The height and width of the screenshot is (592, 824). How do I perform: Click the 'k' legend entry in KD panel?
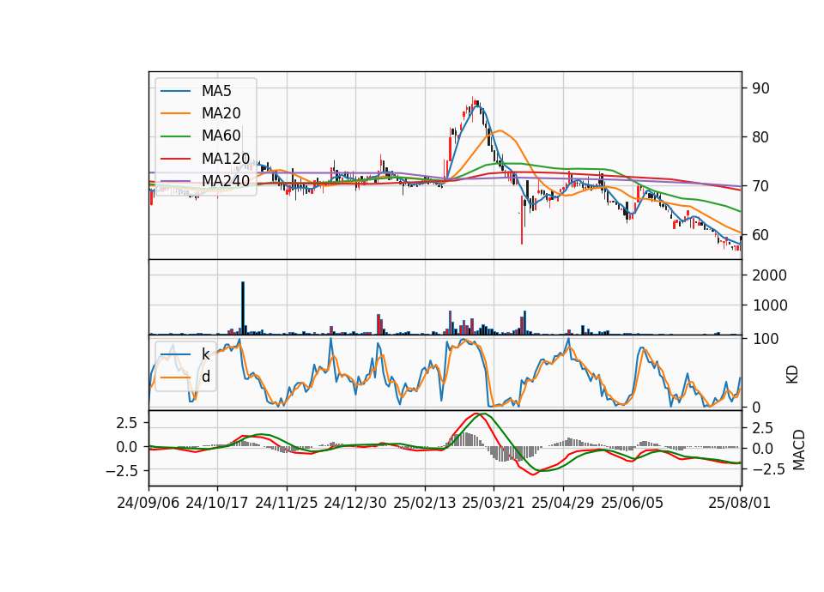(205, 354)
